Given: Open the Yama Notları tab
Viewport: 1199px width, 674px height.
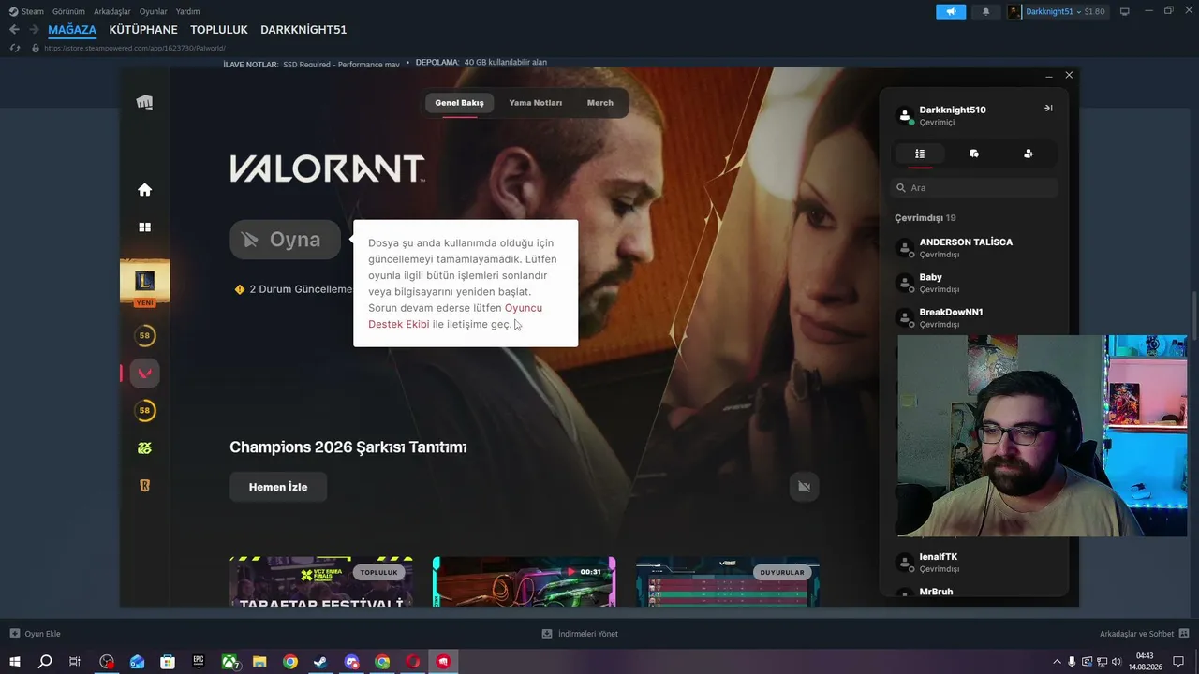Looking at the screenshot, I should point(536,103).
